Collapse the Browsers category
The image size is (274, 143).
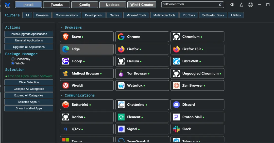71,27
